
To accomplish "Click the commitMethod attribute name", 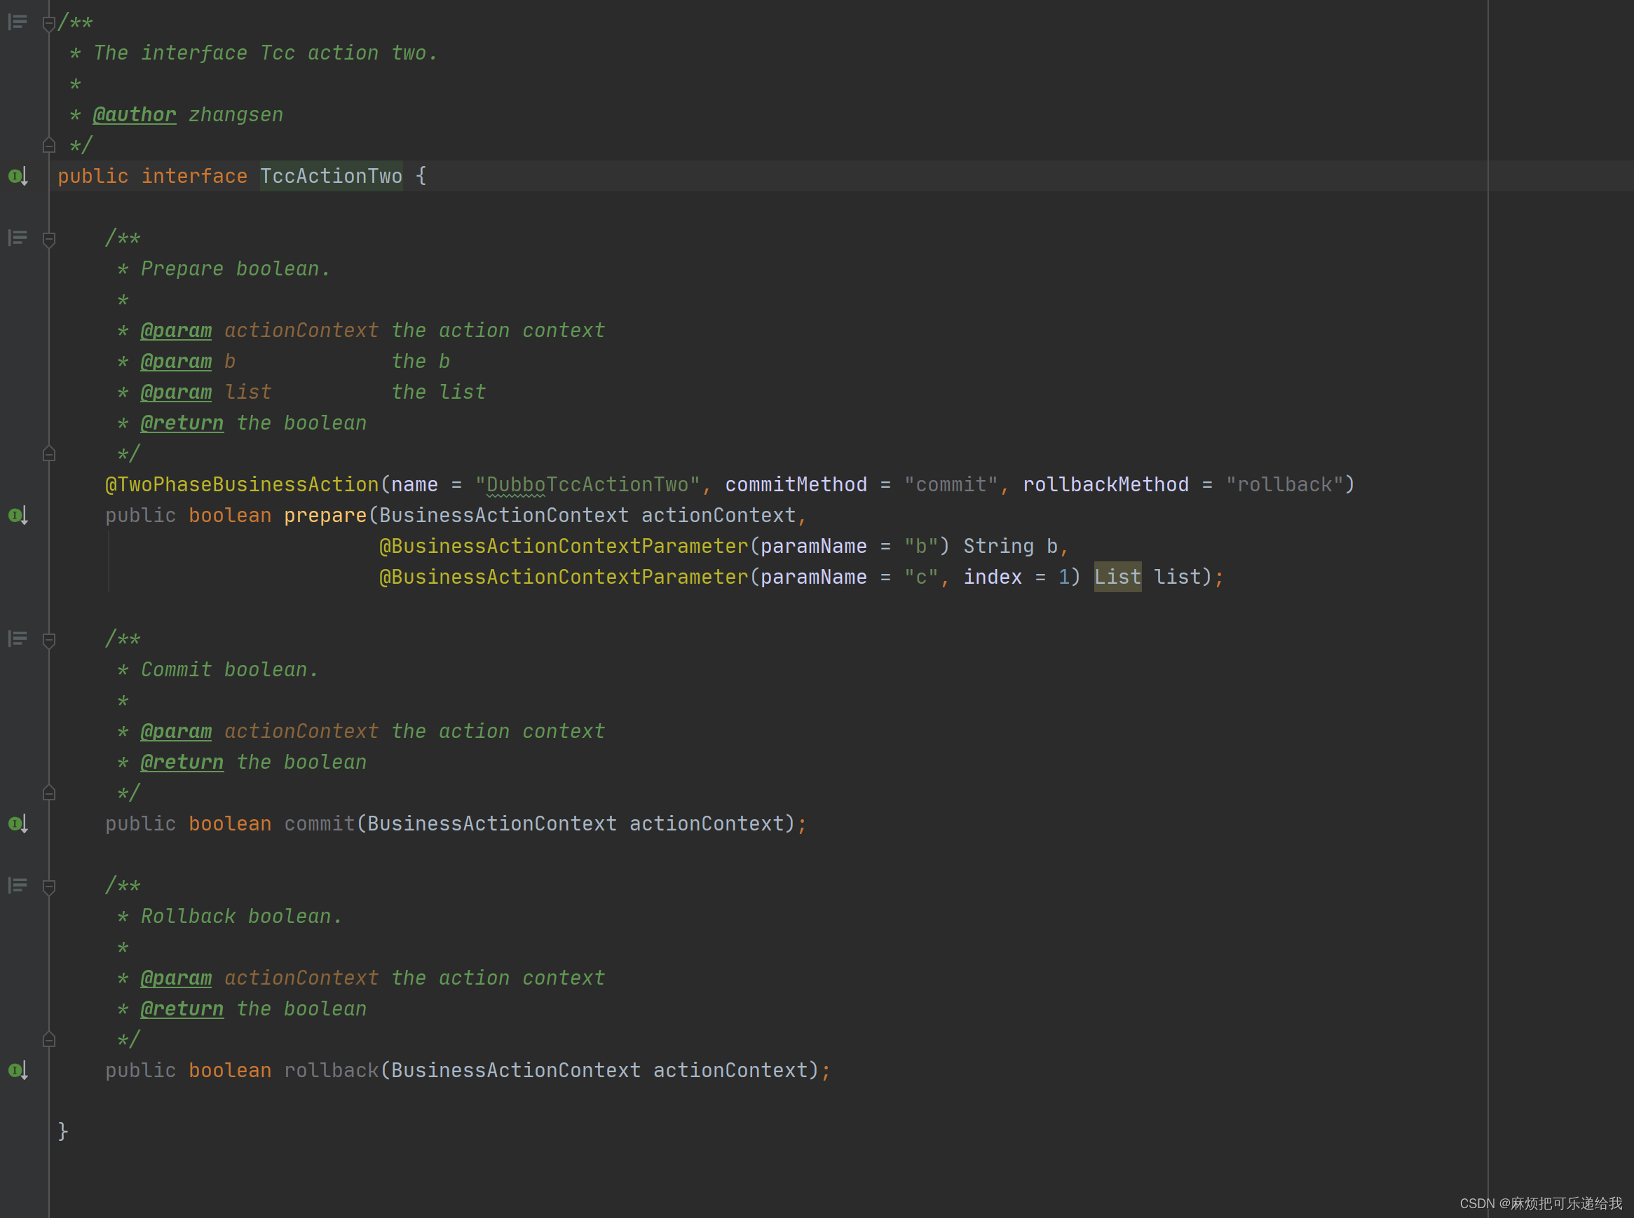I will click(796, 484).
